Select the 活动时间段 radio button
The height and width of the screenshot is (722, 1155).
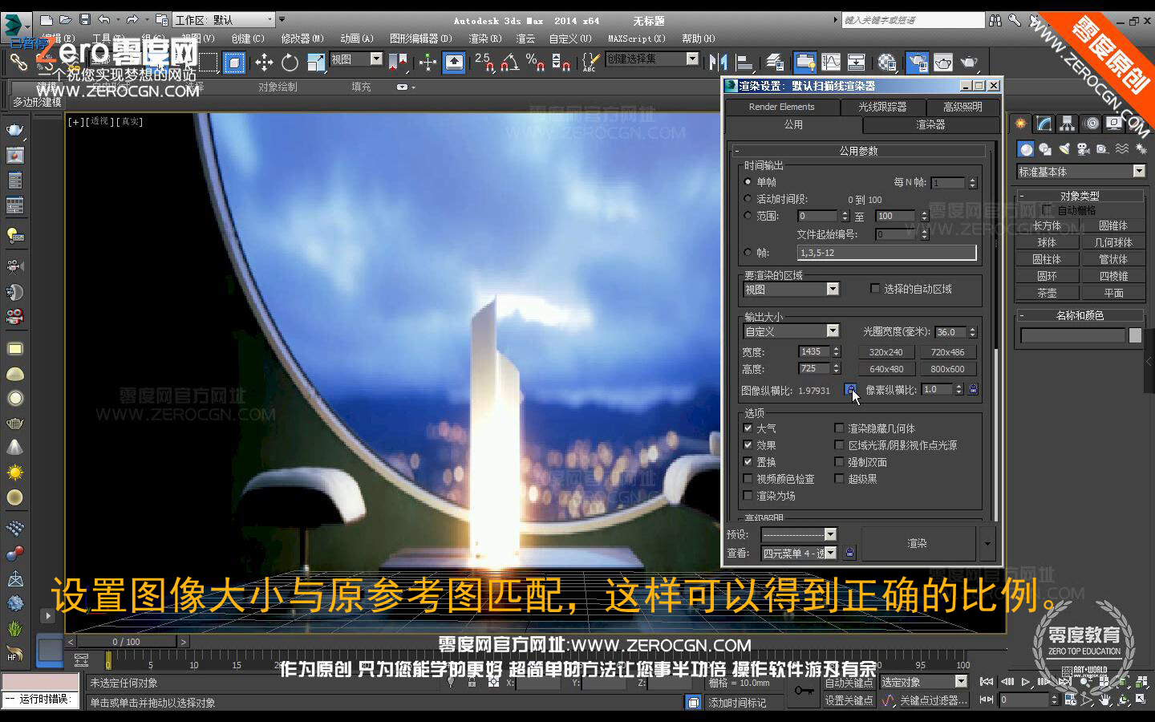tap(748, 199)
